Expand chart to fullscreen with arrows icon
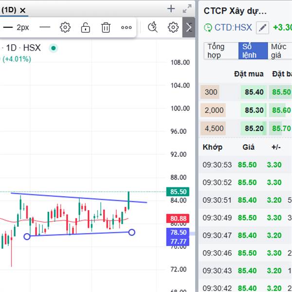292x292 pixels. (x=187, y=9)
